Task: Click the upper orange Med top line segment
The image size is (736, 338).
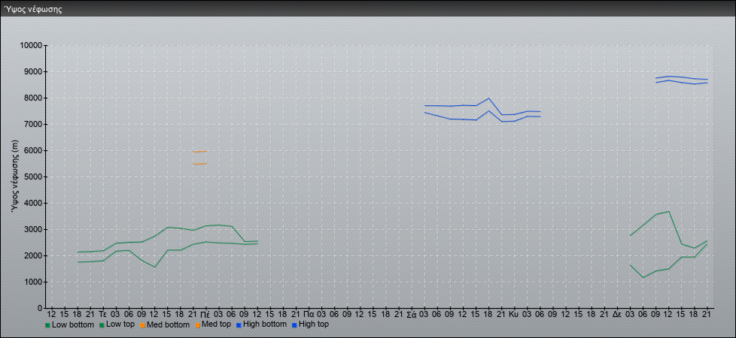Action: 199,152
